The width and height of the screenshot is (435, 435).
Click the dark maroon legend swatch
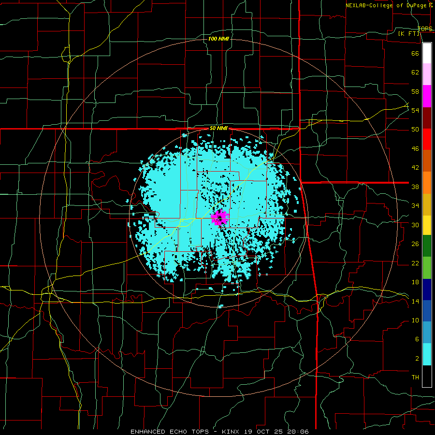point(427,118)
